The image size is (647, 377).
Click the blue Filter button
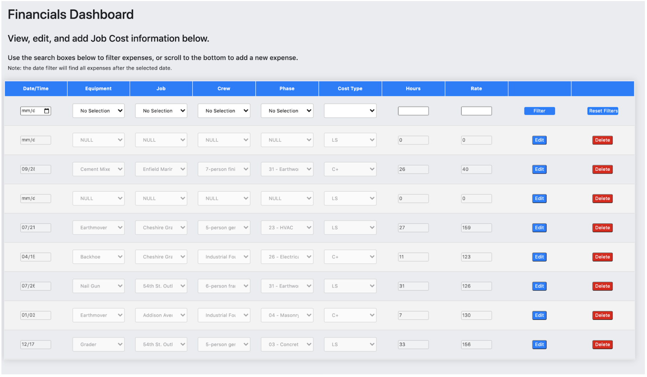point(539,111)
